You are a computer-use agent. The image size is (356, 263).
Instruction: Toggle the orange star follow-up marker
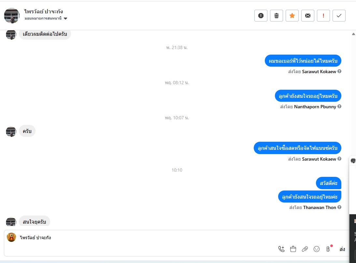coord(292,16)
